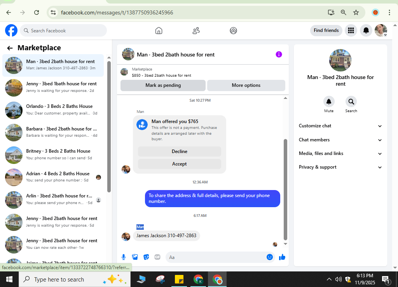The height and width of the screenshot is (287, 398).
Task: Click Man's avatar beside the phone message
Action: pyautogui.click(x=126, y=236)
